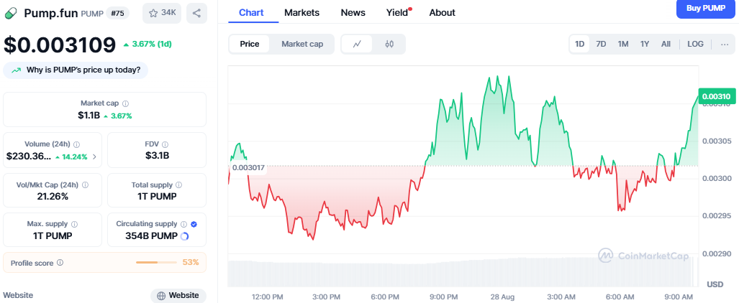The image size is (739, 303).
Task: Select the All time range
Action: coord(666,45)
